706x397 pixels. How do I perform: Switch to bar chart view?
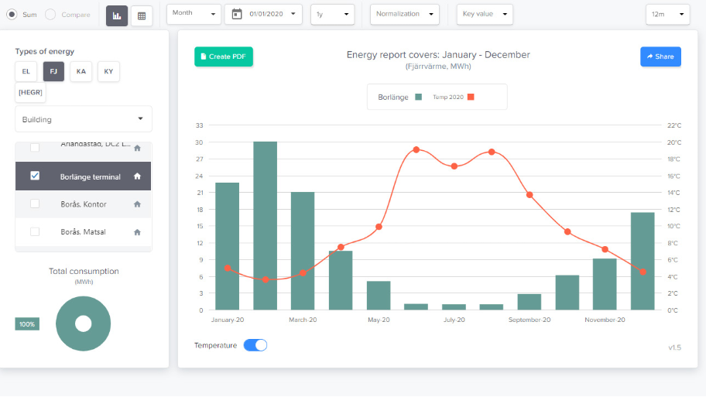click(x=117, y=15)
